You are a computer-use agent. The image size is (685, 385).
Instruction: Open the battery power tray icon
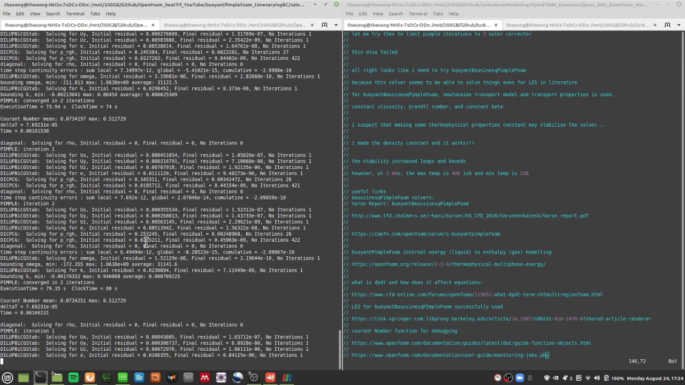click(606, 378)
